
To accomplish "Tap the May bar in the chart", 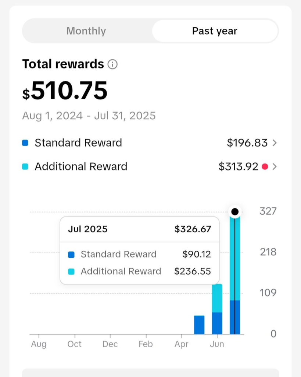I will point(199,325).
